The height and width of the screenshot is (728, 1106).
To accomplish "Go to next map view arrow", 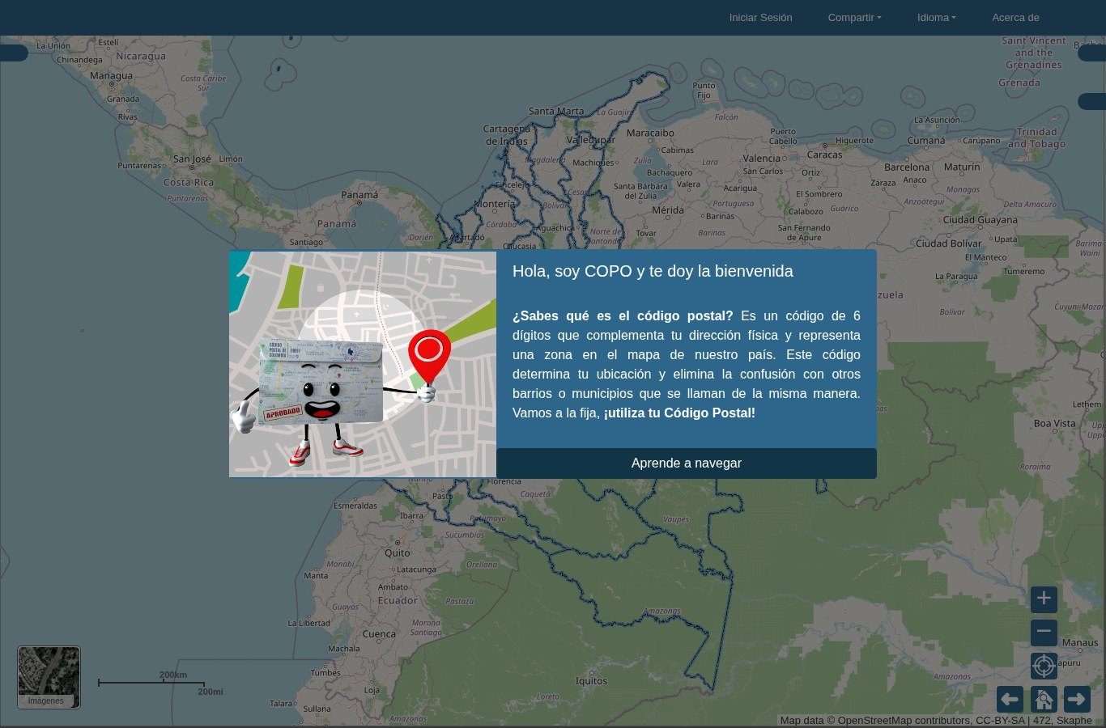I will coord(1077,699).
